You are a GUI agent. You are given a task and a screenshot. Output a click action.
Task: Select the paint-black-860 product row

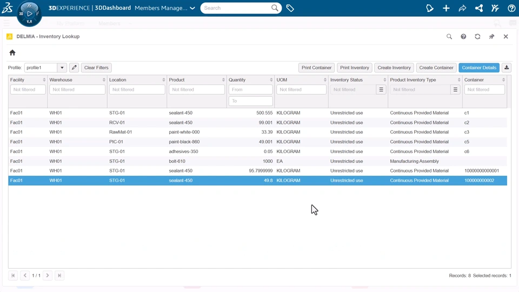click(x=257, y=142)
